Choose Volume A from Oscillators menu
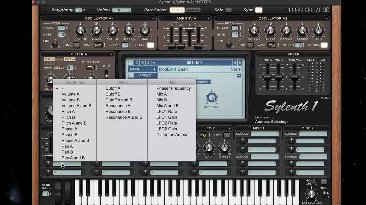The image size is (366, 205). pos(71,94)
